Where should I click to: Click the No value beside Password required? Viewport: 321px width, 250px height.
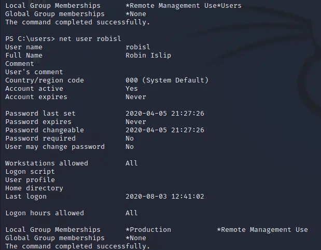click(x=130, y=138)
